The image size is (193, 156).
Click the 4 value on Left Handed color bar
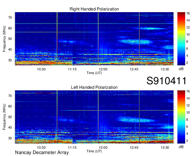[187, 134]
